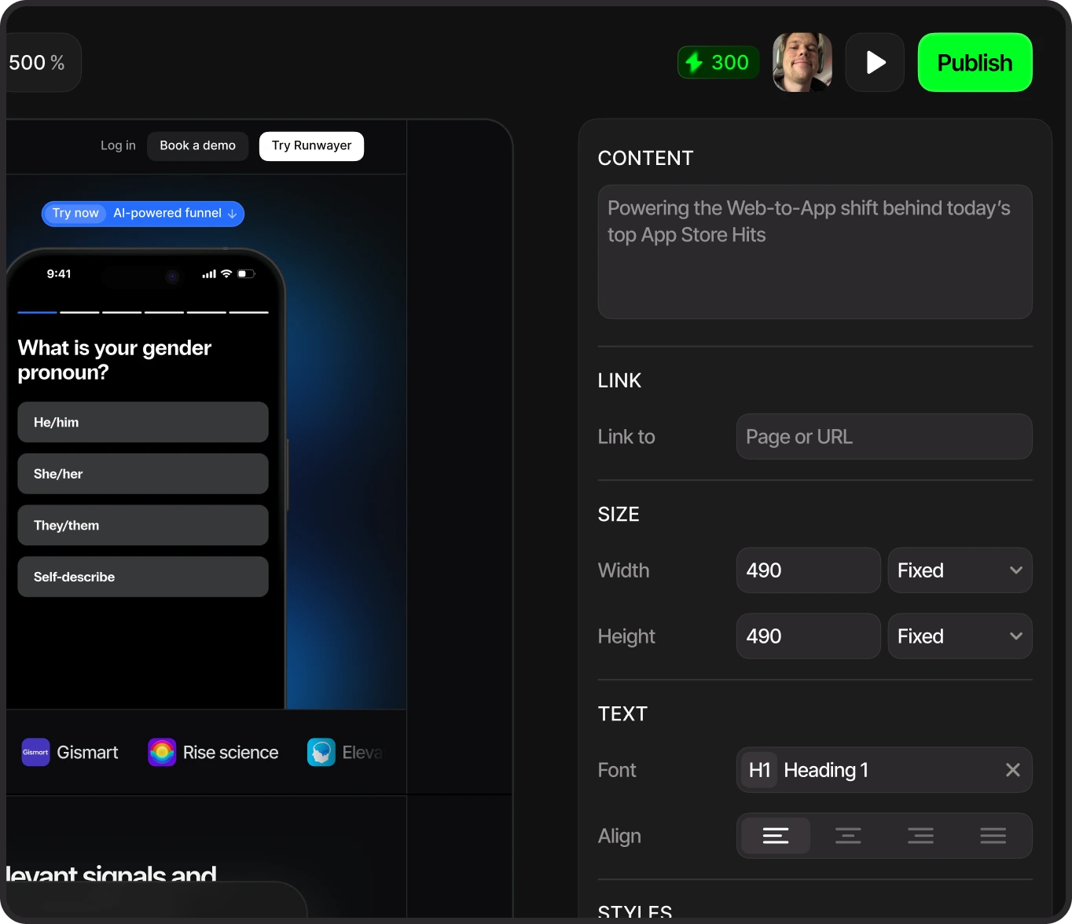The width and height of the screenshot is (1072, 924).
Task: Choose Book a demo from the navbar
Action: click(197, 145)
